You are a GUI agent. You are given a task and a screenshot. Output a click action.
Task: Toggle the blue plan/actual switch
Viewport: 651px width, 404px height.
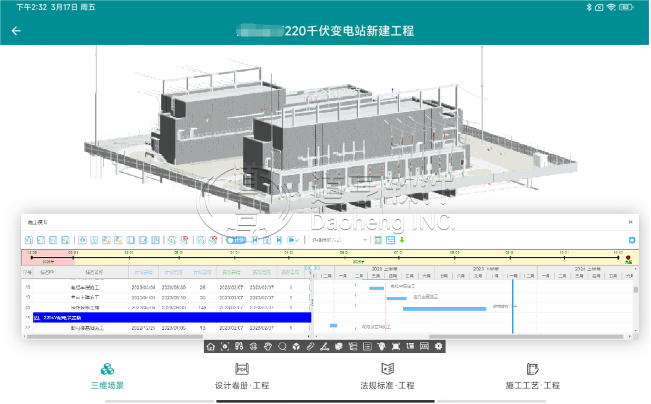pyautogui.click(x=236, y=240)
